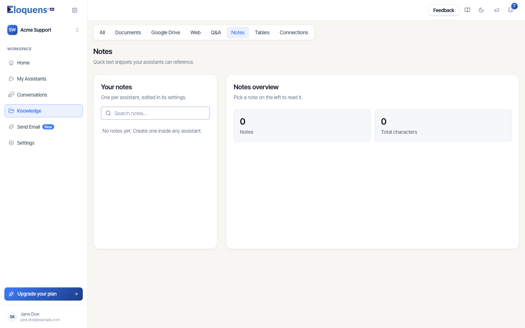This screenshot has height=328, width=525.
Task: Click 'No notes yet' empty message
Action: 152,131
